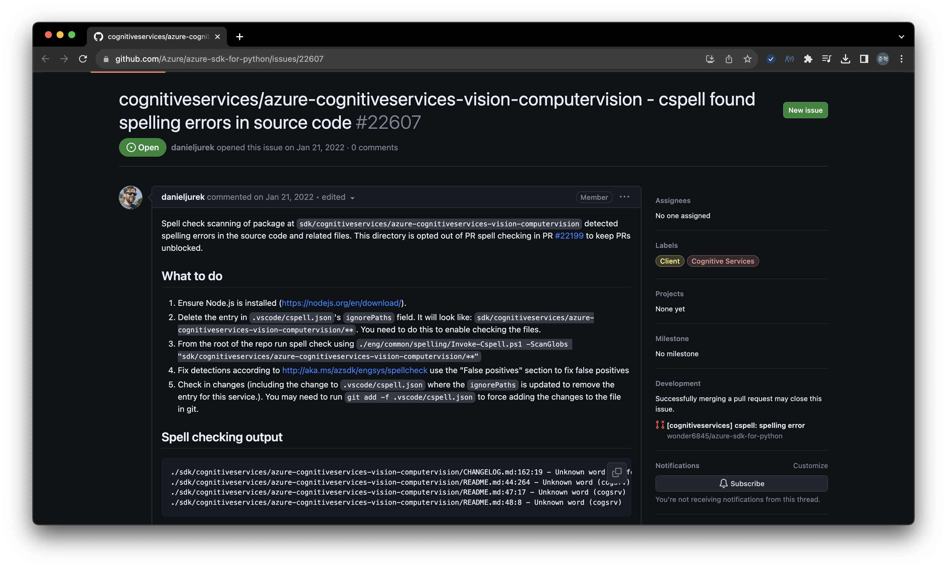The image size is (947, 568).
Task: Click the 'git add -f .vscode/cspell.json' code
Action: coord(410,397)
